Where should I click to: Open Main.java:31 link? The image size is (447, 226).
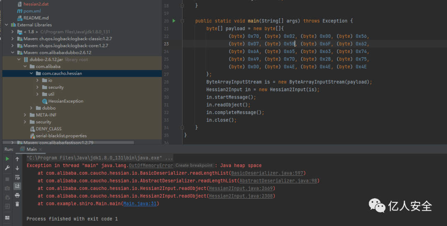click(140, 204)
